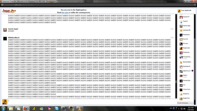This screenshot has width=197, height=111.
Task: Click the Adventure Time wiki logo
Action: point(9,11)
